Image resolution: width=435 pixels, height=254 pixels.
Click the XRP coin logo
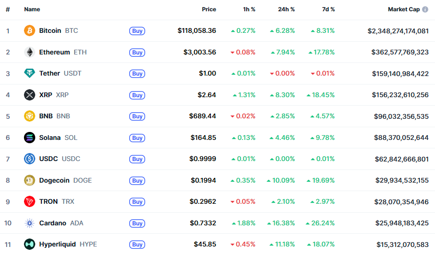click(30, 95)
